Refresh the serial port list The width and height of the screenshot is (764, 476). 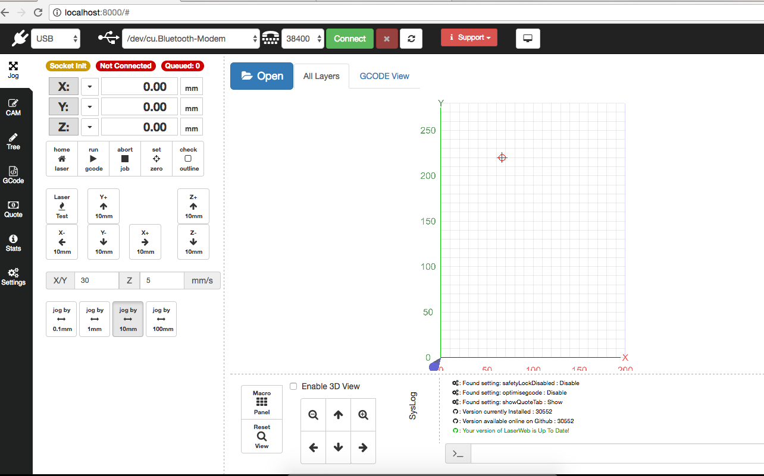click(x=411, y=39)
